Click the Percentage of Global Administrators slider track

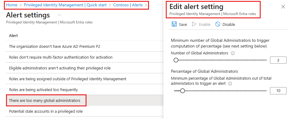pyautogui.click(x=220, y=91)
